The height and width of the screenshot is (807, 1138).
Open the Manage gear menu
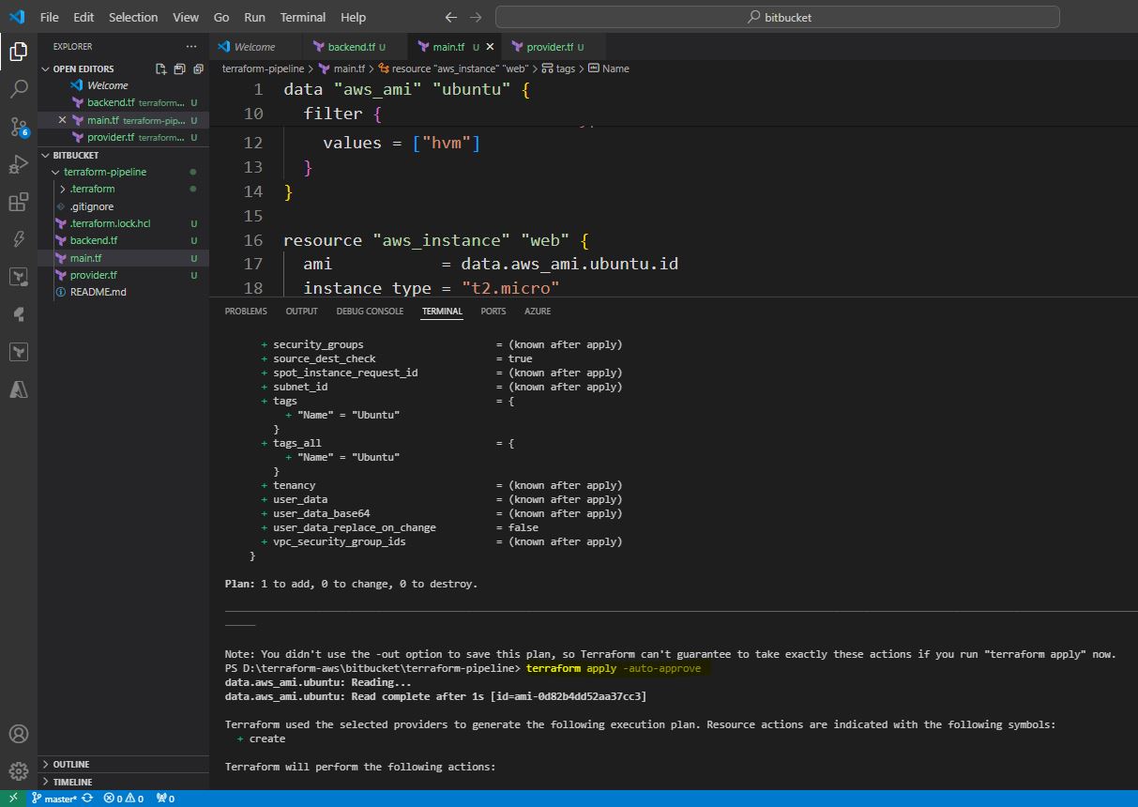click(x=18, y=771)
